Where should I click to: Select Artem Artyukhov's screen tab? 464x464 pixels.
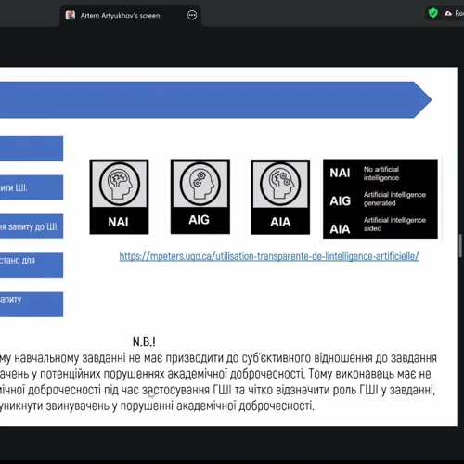pyautogui.click(x=130, y=16)
